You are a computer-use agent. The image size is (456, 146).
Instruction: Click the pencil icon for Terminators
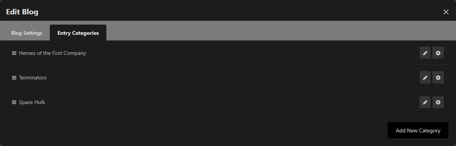point(425,78)
